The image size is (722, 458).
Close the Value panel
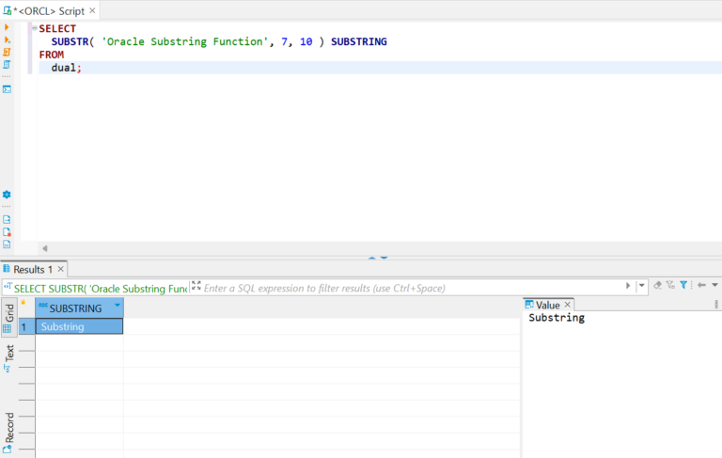pyautogui.click(x=567, y=305)
